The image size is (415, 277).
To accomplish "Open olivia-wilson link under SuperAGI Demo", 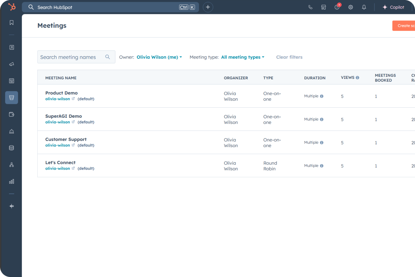I will coord(57,122).
